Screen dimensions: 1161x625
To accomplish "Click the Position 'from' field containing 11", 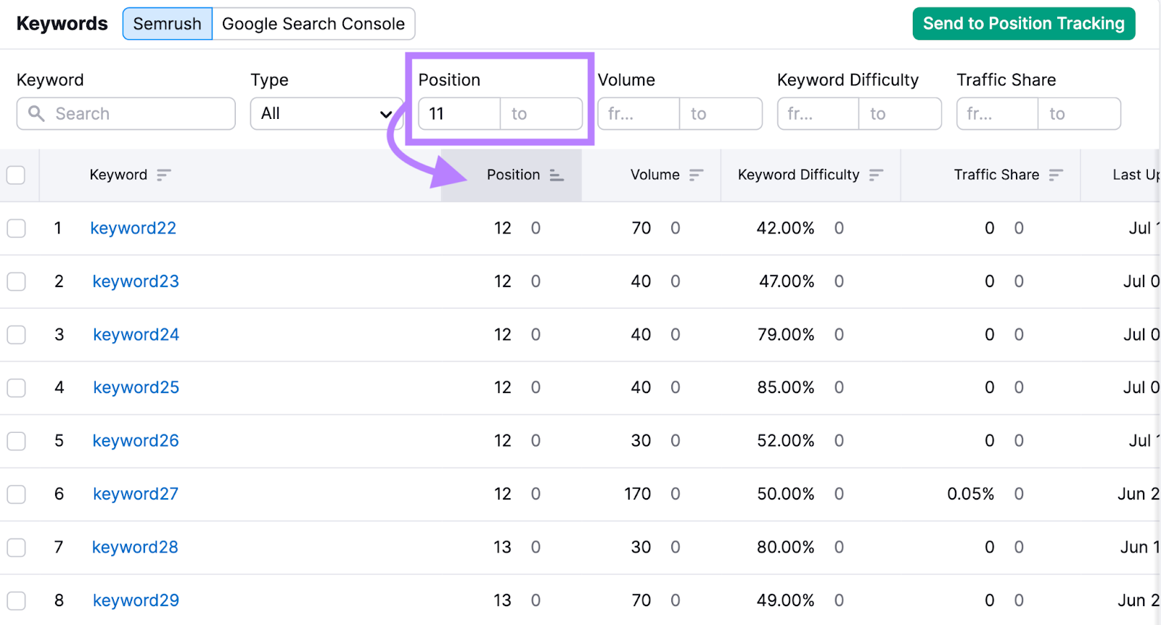I will (459, 114).
